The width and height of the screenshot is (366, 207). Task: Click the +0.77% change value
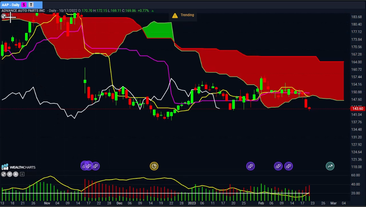(x=143, y=11)
